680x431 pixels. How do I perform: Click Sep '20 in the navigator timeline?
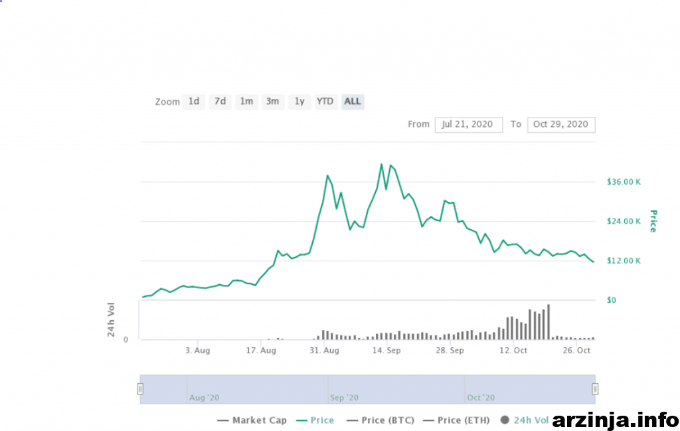pyautogui.click(x=344, y=398)
